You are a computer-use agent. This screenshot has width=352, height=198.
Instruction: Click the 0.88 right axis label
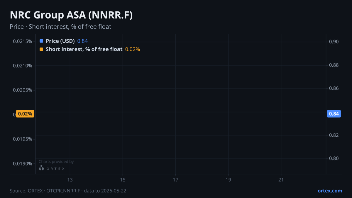click(x=334, y=65)
